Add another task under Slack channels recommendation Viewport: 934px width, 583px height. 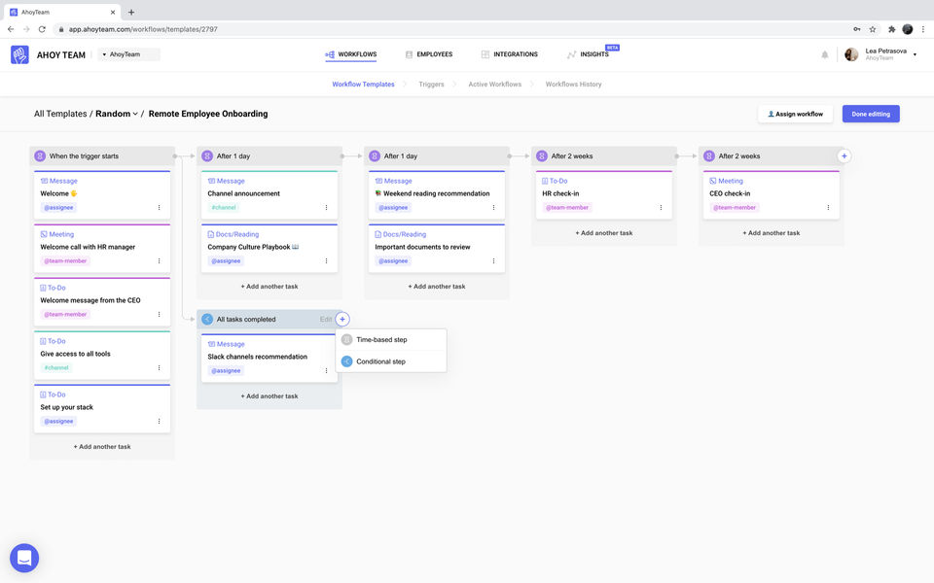pos(269,396)
